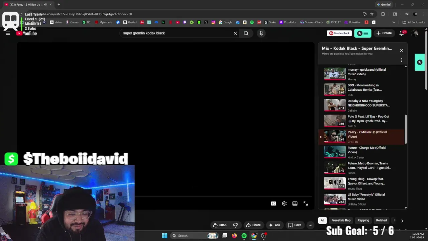This screenshot has height=241, width=428.
Task: Open the YouTube account avatar menu
Action: coord(415,33)
